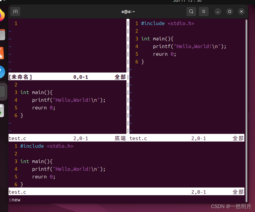
Task: Click int main(){ in the right split
Action: click(157, 39)
